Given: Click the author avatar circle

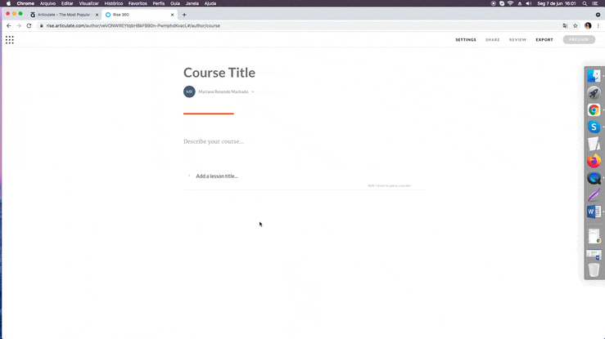Looking at the screenshot, I should pyautogui.click(x=189, y=91).
